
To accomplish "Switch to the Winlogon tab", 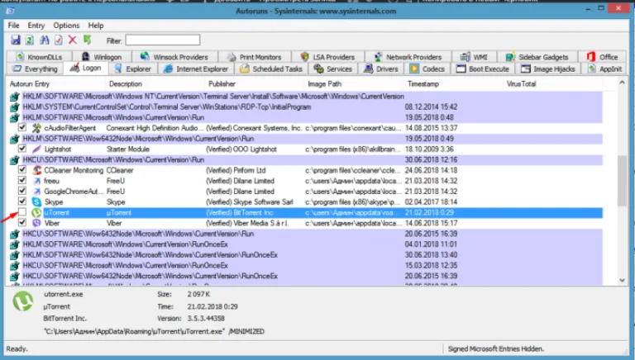I will tap(102, 57).
